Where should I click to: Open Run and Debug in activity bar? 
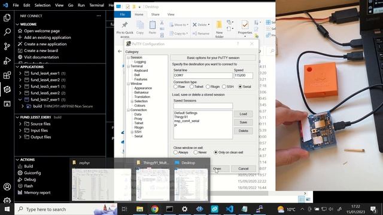(x=7, y=60)
